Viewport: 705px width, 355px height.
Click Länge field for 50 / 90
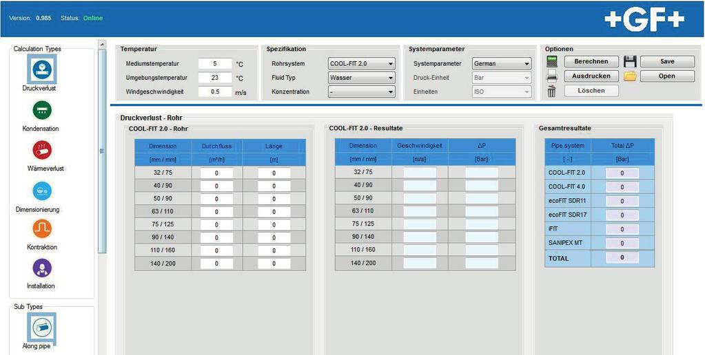click(274, 199)
